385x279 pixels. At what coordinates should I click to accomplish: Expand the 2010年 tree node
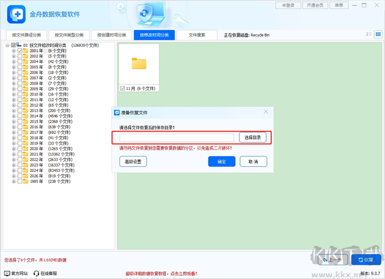[13, 94]
